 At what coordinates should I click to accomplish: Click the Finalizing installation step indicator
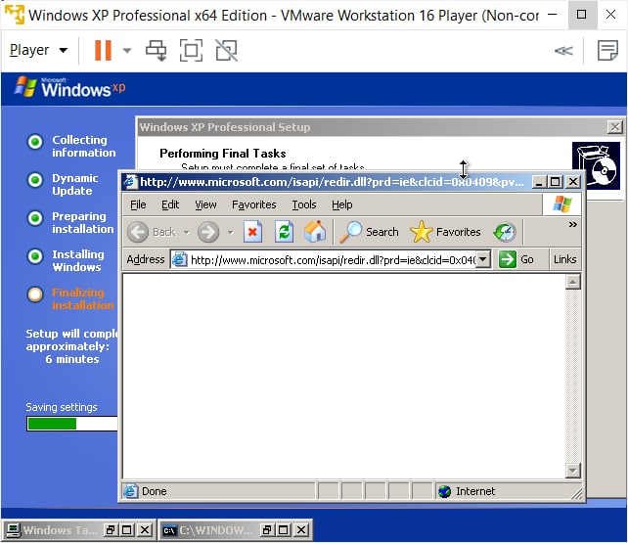tap(35, 294)
